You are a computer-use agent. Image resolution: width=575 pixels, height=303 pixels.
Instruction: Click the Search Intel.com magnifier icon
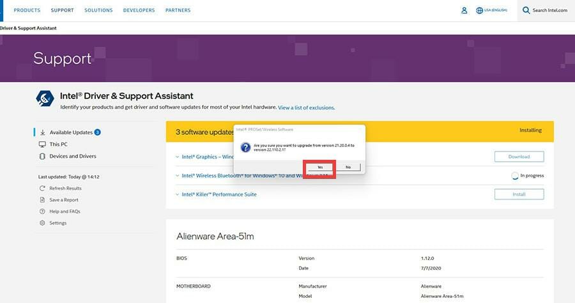[526, 10]
